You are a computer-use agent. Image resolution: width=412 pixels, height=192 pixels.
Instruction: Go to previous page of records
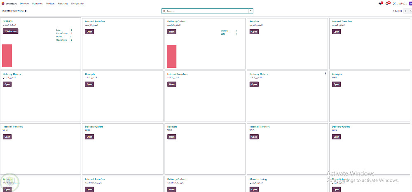coord(405,11)
